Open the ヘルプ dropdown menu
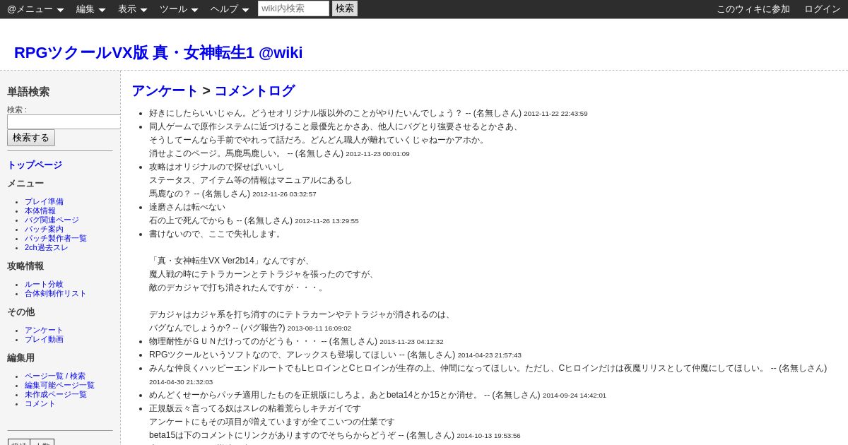This screenshot has width=848, height=445. click(x=230, y=9)
